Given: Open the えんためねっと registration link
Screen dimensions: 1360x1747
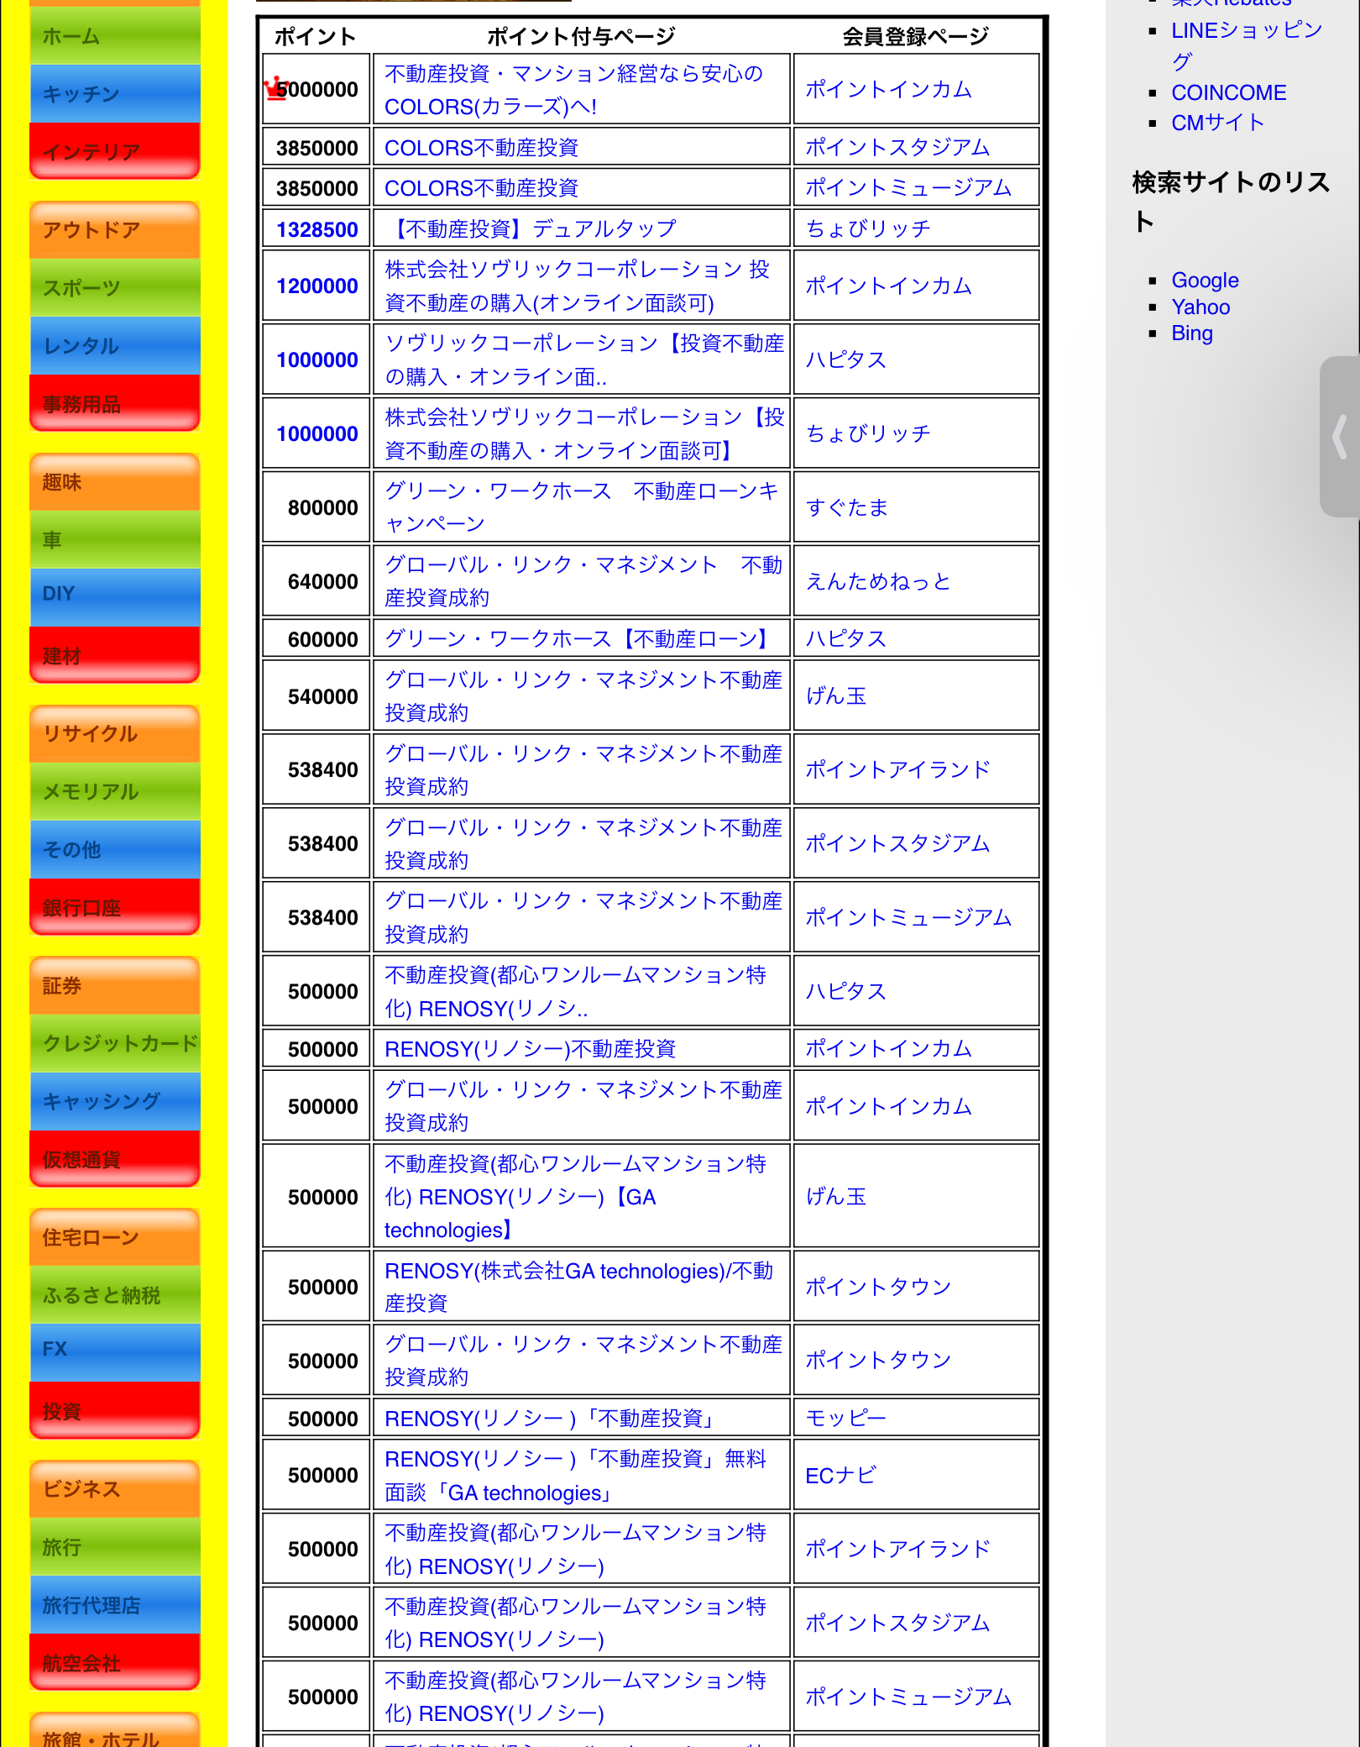Looking at the screenshot, I should pos(878,581).
